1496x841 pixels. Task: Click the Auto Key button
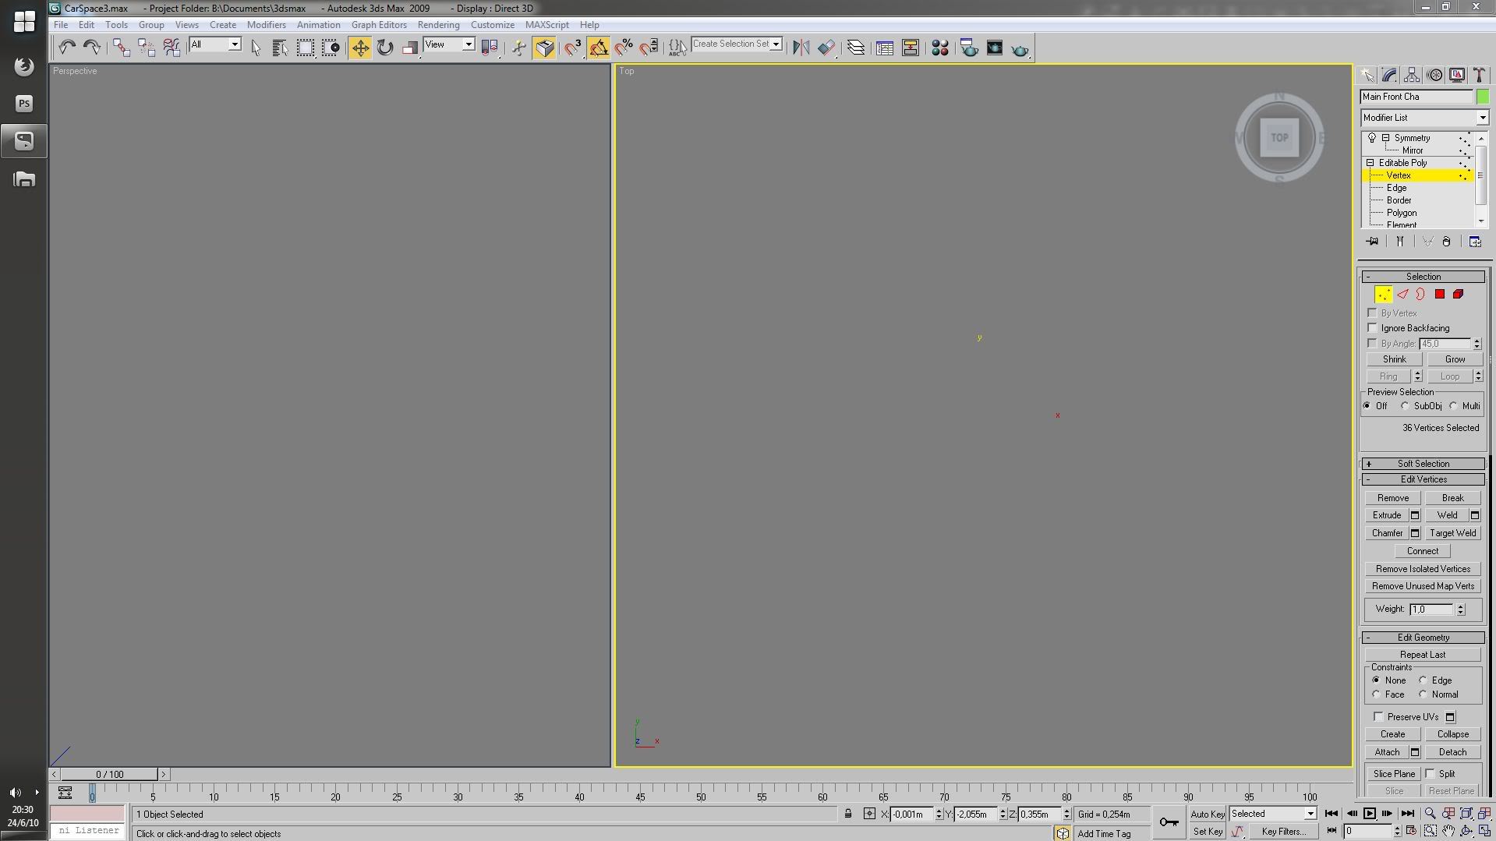[1208, 814]
